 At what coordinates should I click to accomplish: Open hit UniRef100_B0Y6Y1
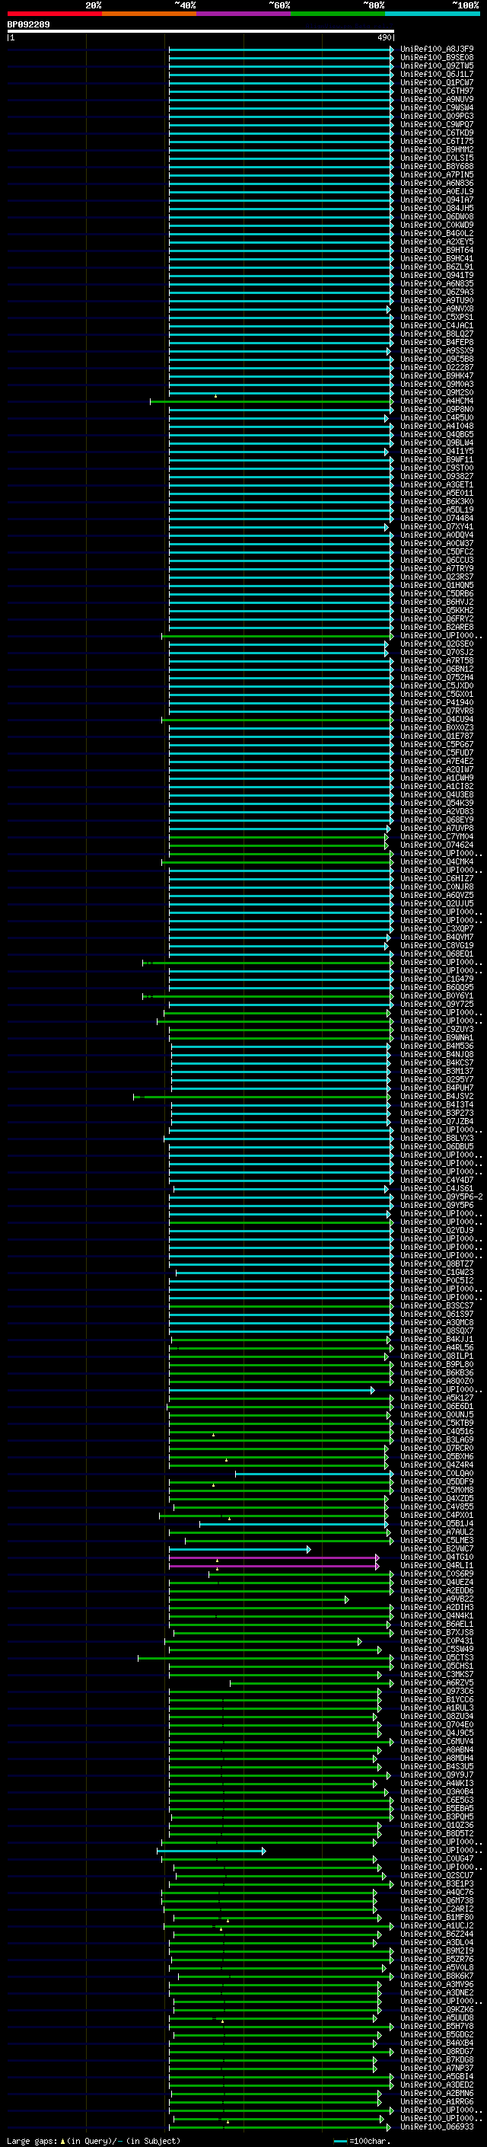[x=436, y=996]
